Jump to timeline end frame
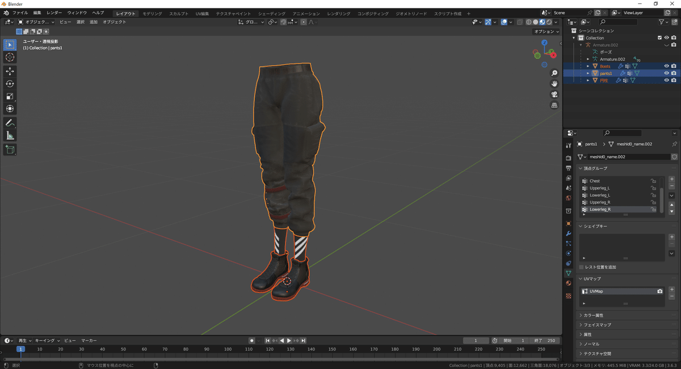This screenshot has width=681, height=369. (304, 341)
